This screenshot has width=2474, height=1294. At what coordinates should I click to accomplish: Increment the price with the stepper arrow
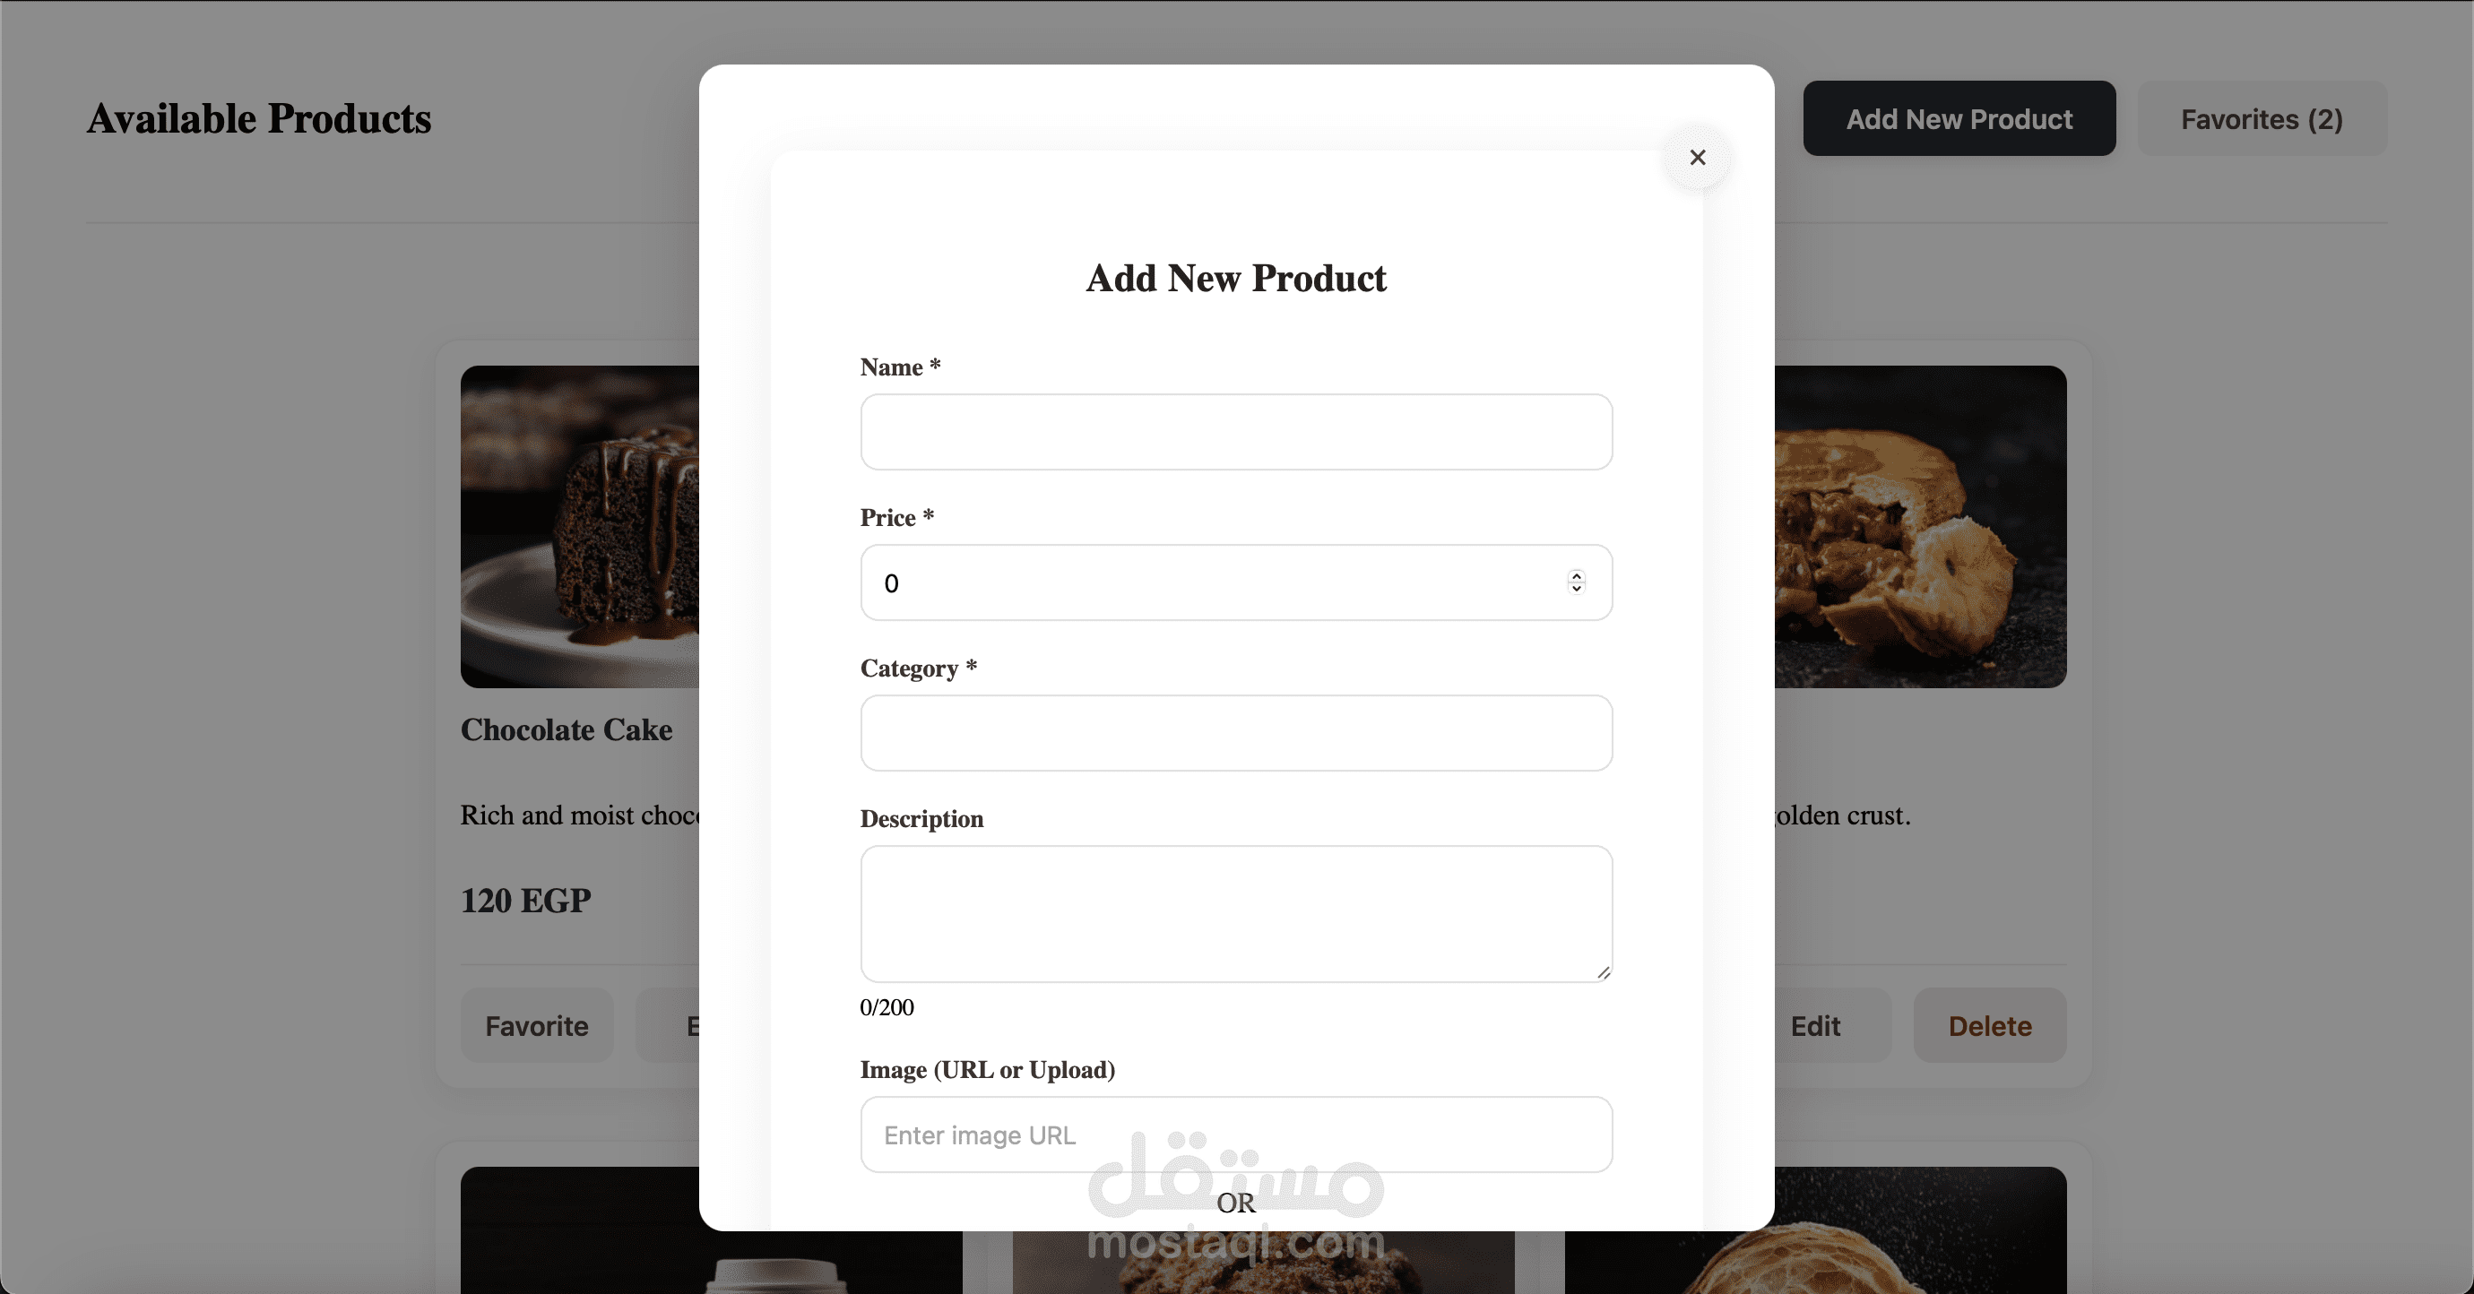pyautogui.click(x=1576, y=576)
